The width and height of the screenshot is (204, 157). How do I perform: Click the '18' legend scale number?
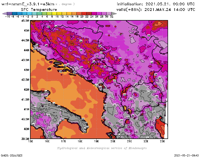[77, 17]
